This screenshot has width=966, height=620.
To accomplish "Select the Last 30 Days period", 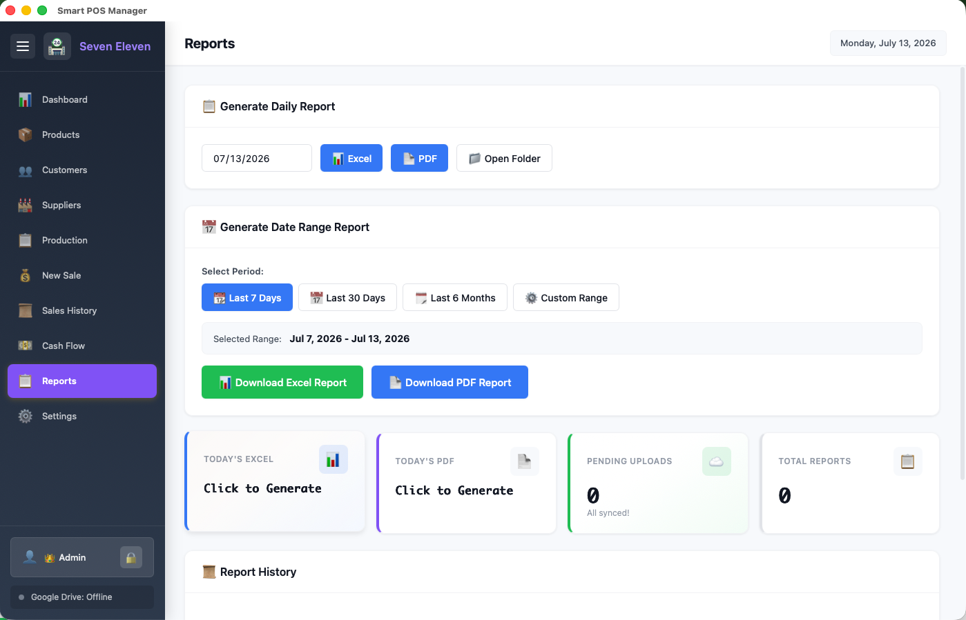I will pos(347,297).
